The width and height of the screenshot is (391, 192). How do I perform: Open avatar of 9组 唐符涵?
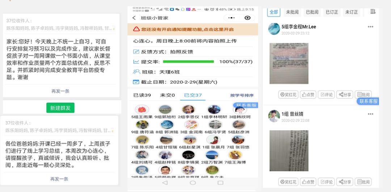click(x=142, y=125)
